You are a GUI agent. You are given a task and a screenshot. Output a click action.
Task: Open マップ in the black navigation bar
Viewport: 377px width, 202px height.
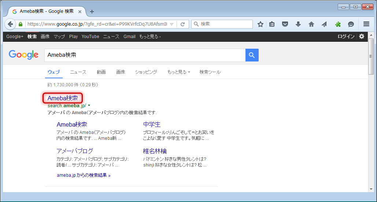59,37
